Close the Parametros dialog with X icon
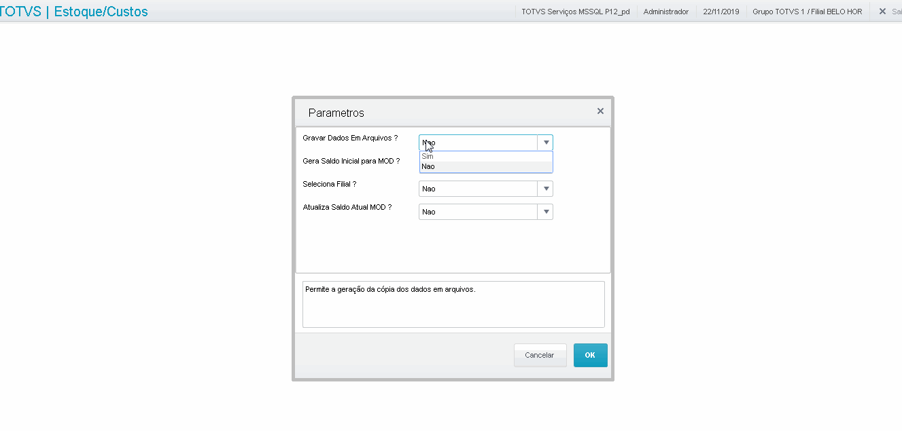 click(x=600, y=111)
